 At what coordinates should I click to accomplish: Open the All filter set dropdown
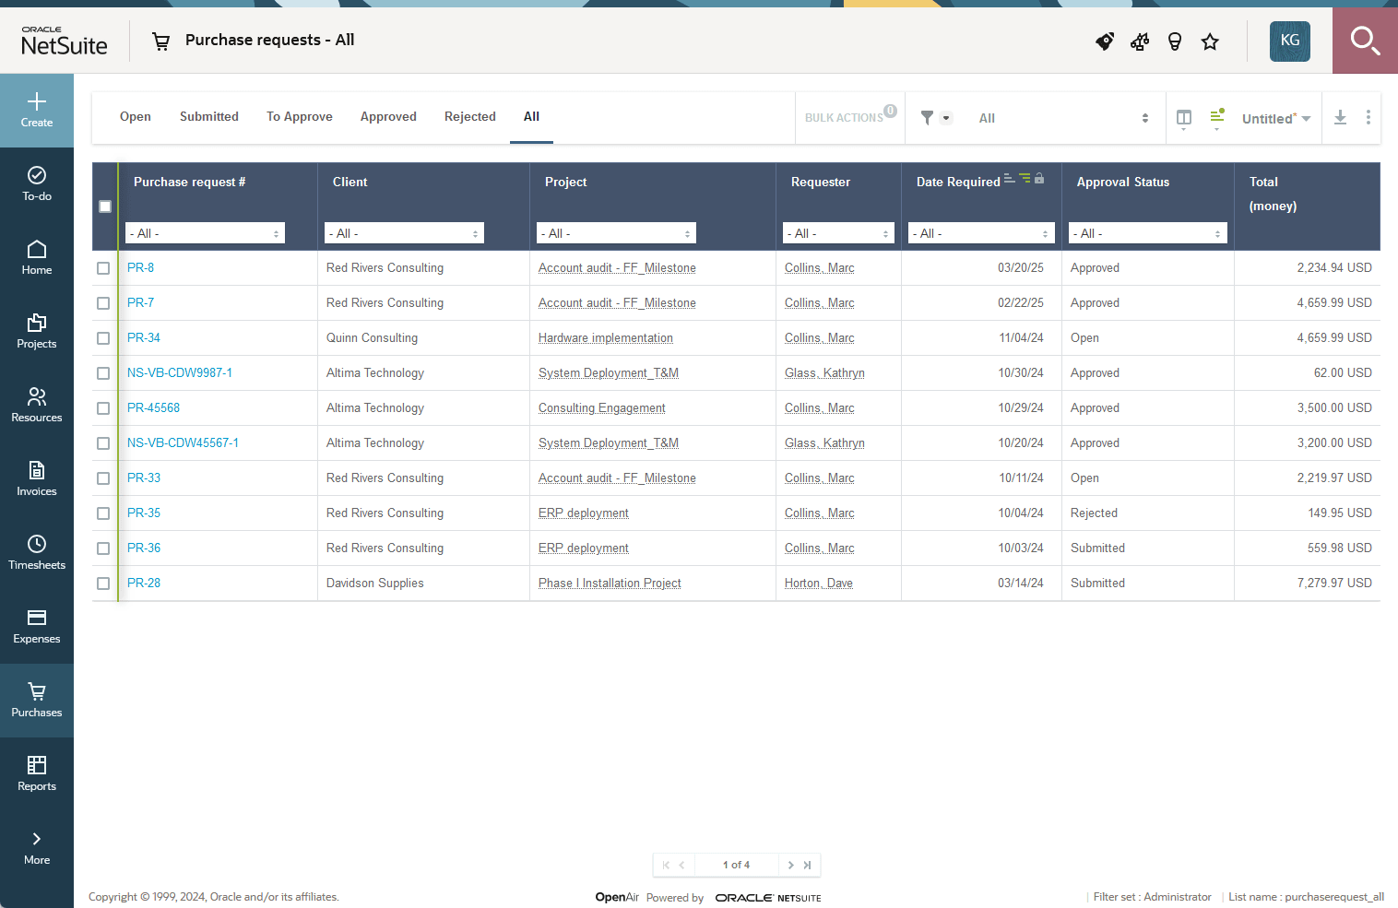tap(1062, 118)
